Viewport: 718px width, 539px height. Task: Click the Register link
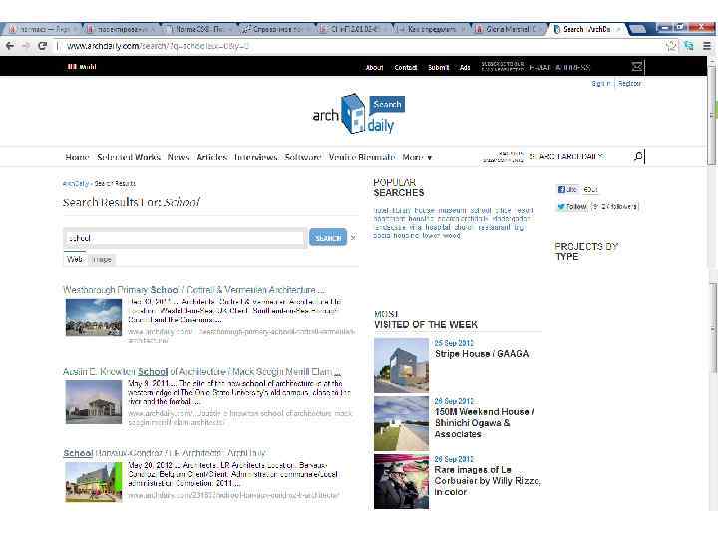(629, 84)
